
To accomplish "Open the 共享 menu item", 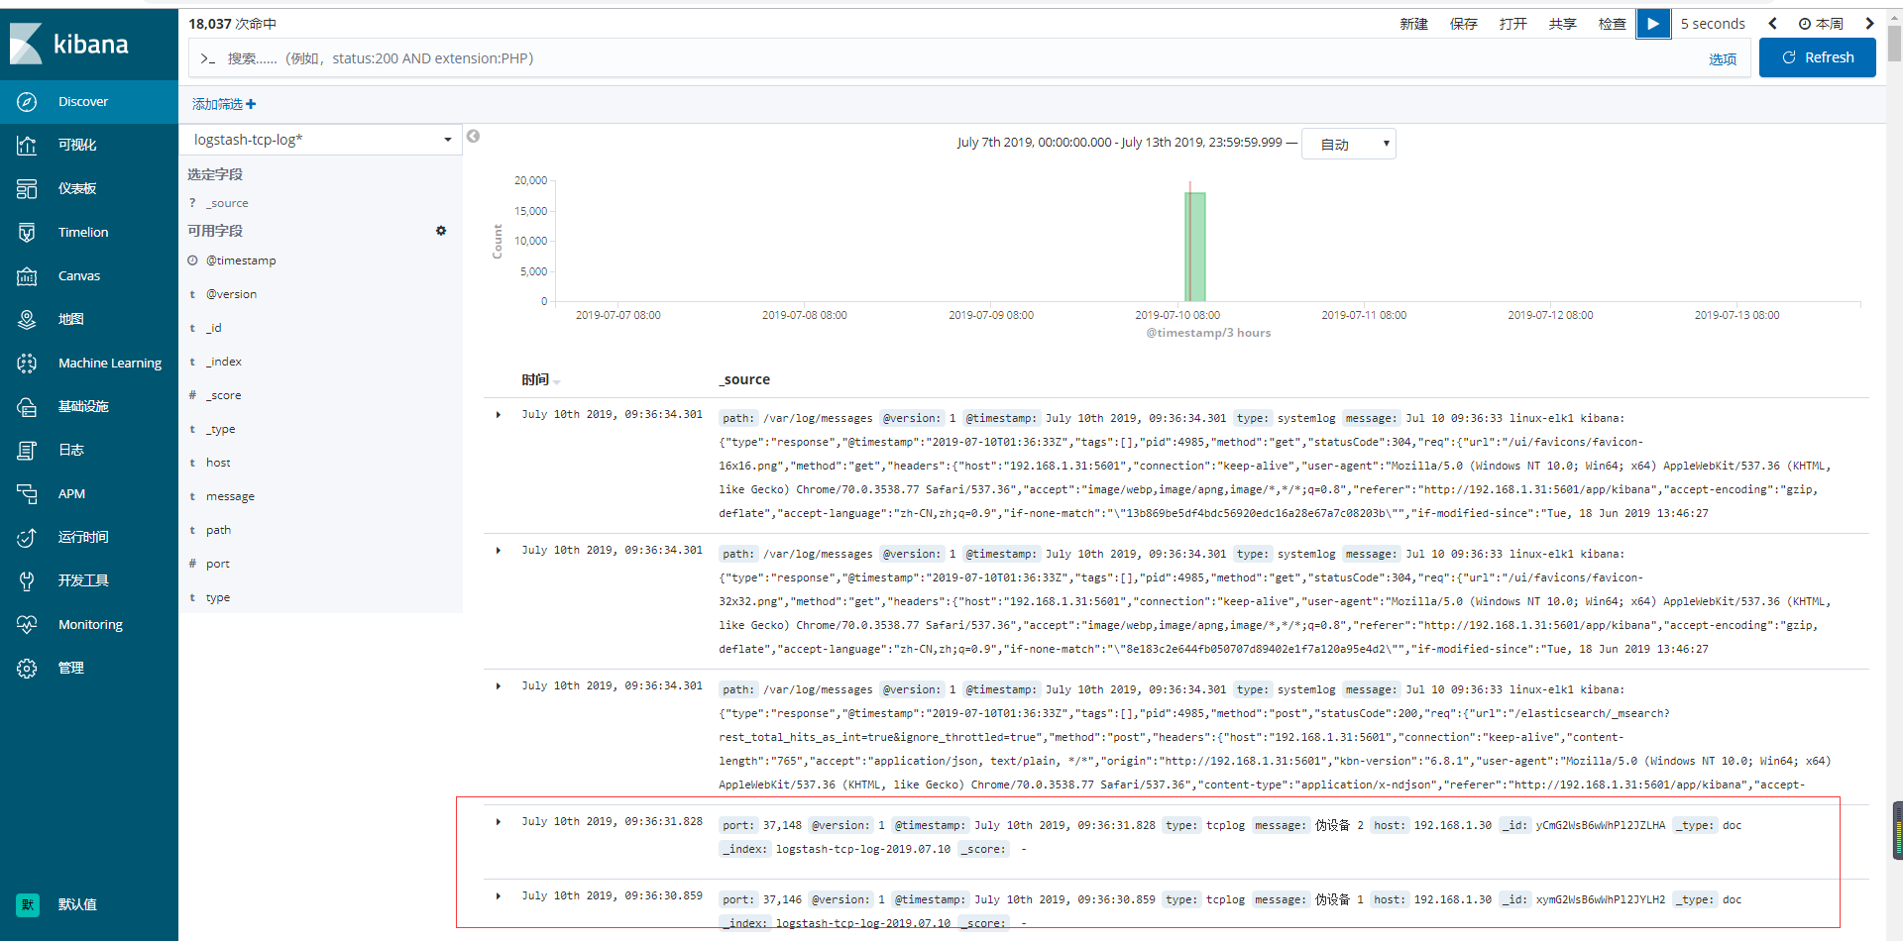I will [x=1563, y=24].
